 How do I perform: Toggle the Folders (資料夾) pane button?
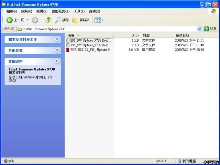(x=81, y=20)
